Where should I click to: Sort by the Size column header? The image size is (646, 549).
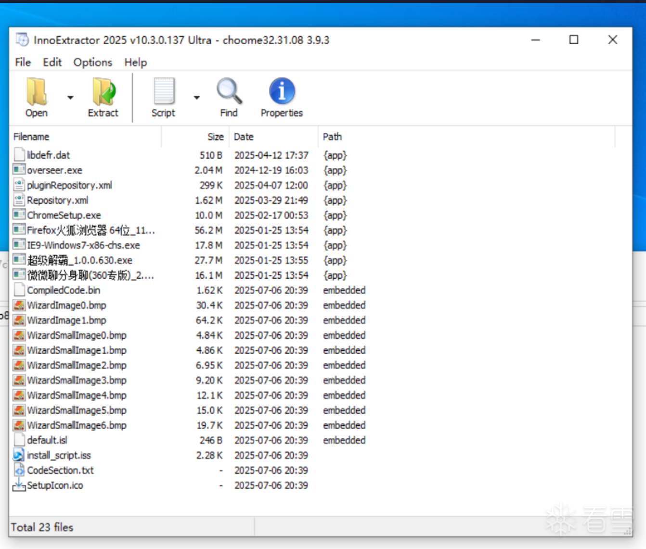(195, 137)
